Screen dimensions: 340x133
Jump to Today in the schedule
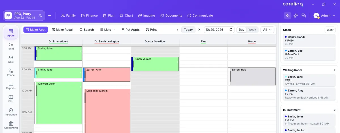[188, 30]
